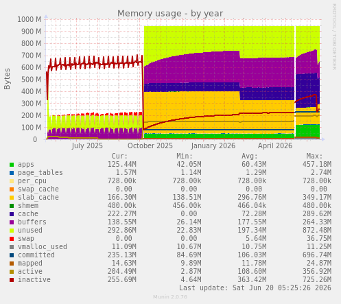The height and width of the screenshot is (304, 341).
Task: Click the '100 M' y-axis label
Action: pyautogui.click(x=32, y=128)
